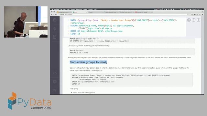Open the History menu

[72, 9]
